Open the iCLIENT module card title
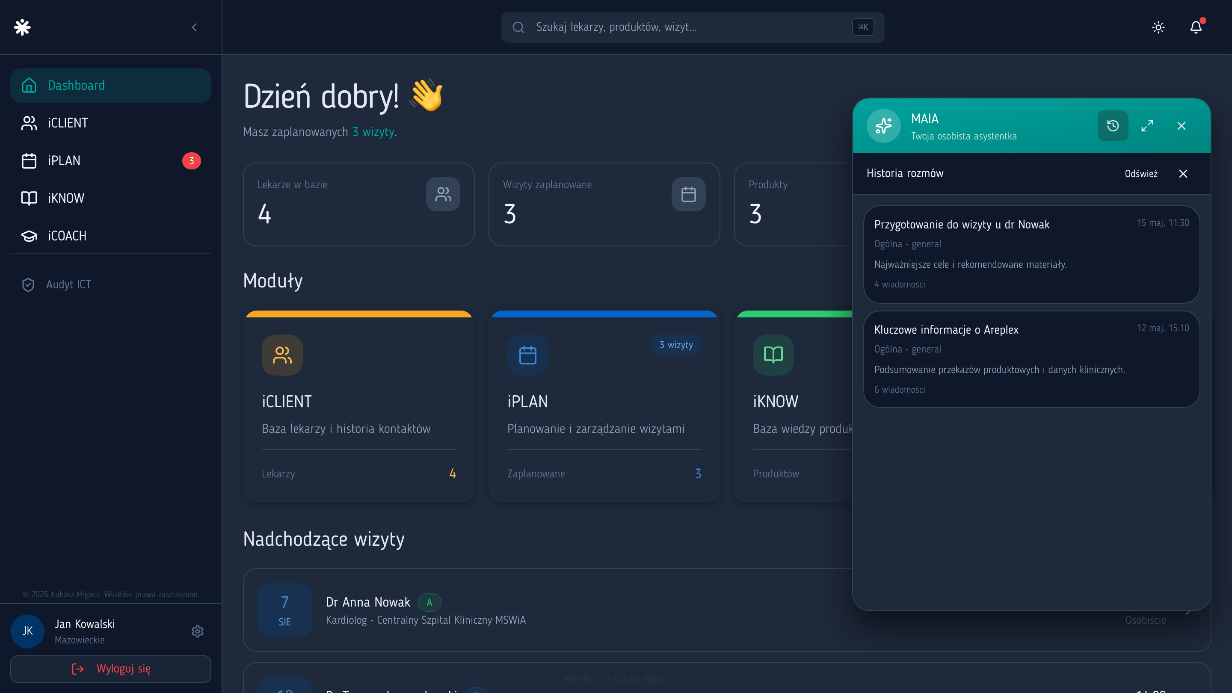This screenshot has height=693, width=1232. click(x=287, y=401)
